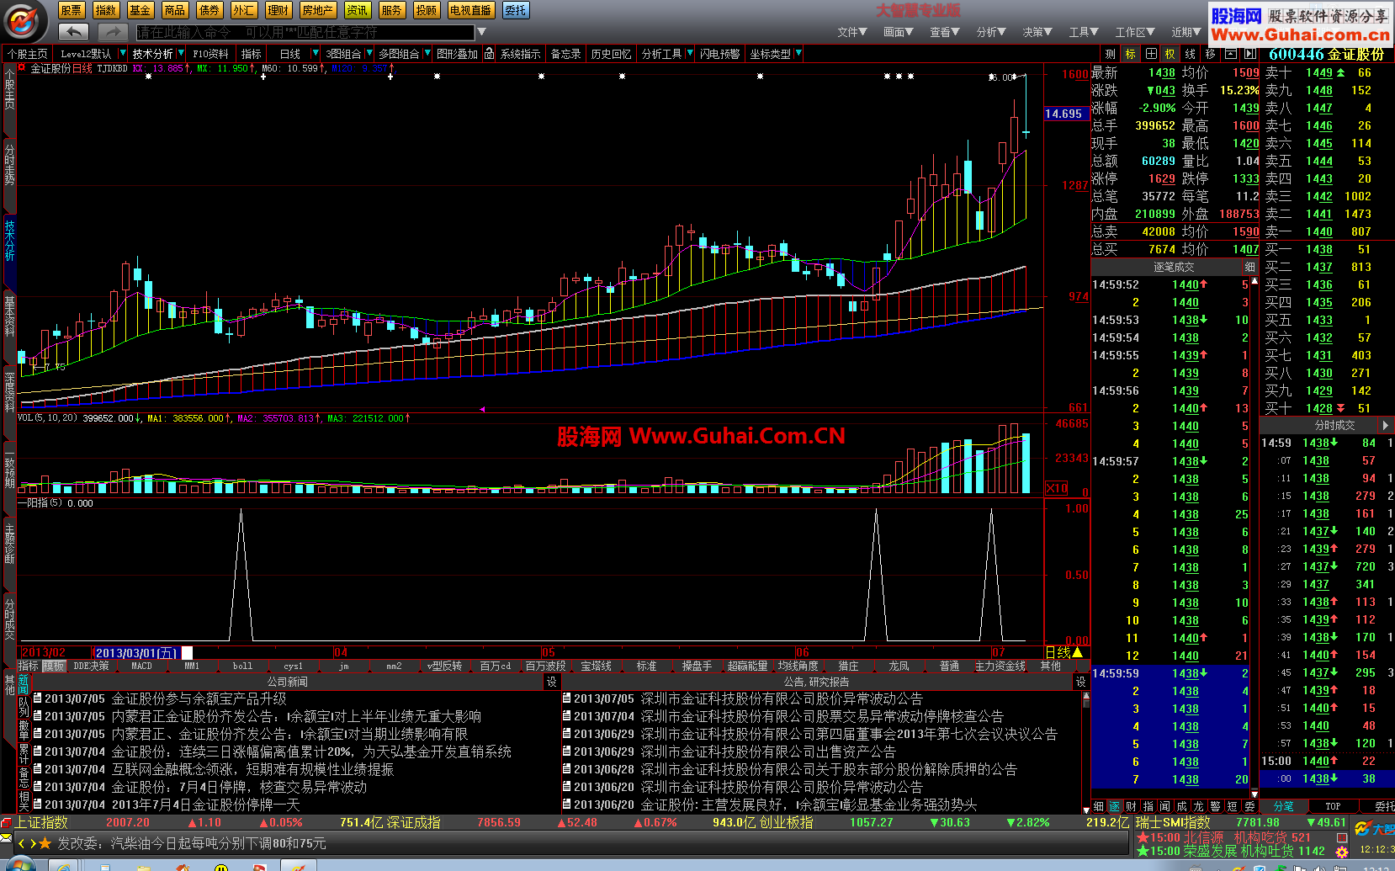
Task: Open the 闪电预警 toolbar item
Action: point(719,54)
